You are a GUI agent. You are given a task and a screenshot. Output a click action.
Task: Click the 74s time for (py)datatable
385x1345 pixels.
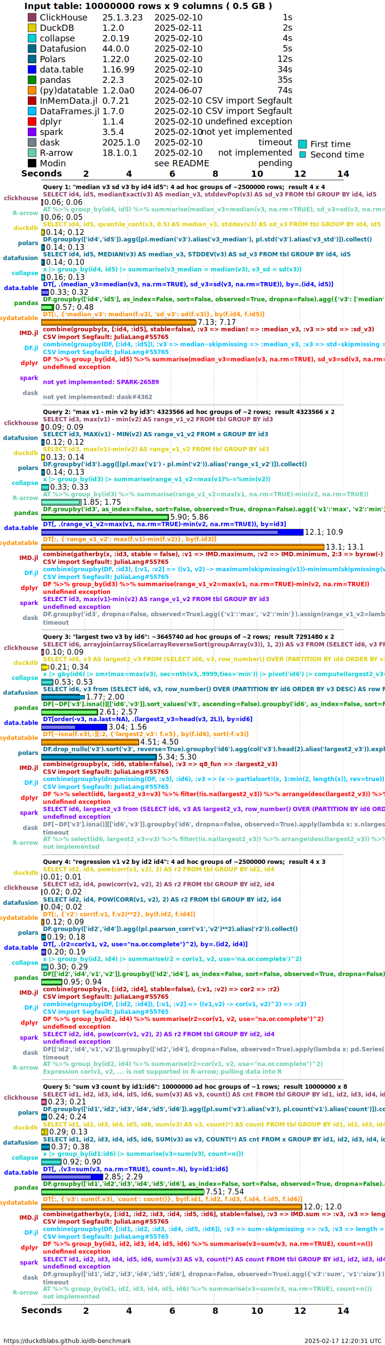coord(285,90)
